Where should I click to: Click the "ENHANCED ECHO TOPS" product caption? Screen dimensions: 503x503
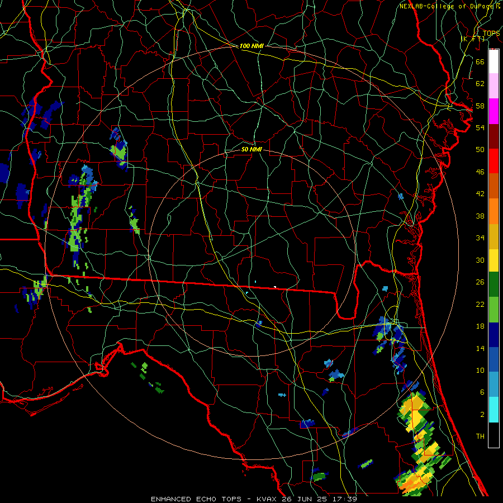[x=196, y=499]
